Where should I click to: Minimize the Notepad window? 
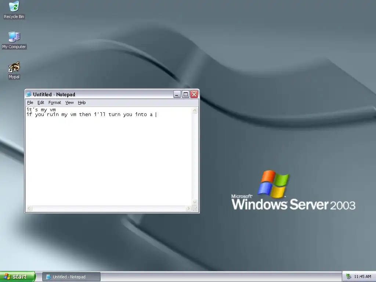177,94
